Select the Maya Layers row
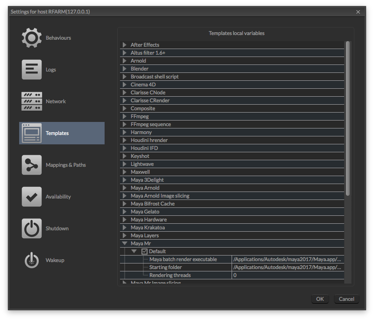The image size is (374, 320). point(232,235)
